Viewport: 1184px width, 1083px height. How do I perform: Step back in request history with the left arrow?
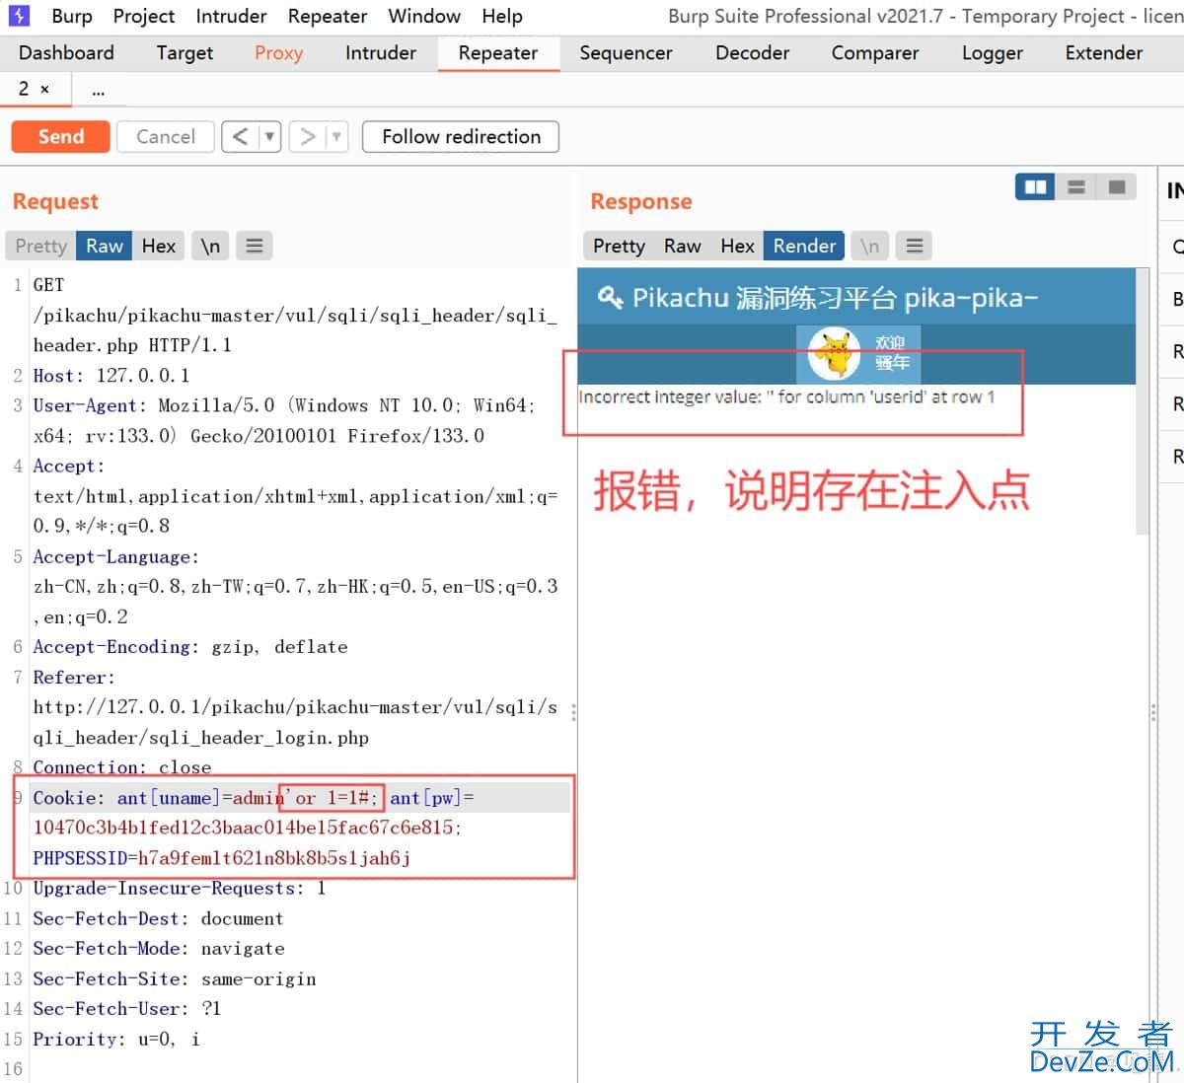(x=242, y=136)
